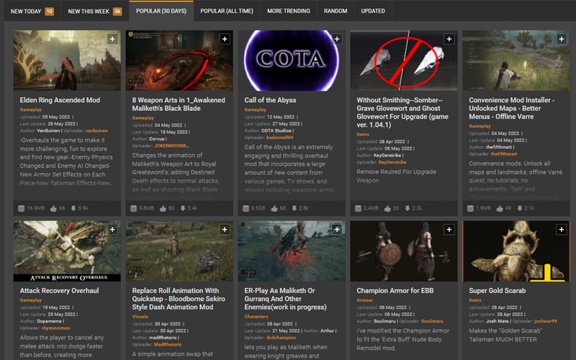
Task: Click file size icon showing 1.9MB
Action: click(x=470, y=208)
